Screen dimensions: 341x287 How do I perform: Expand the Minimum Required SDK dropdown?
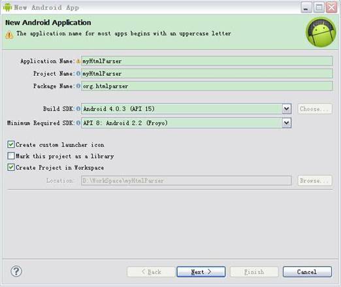pyautogui.click(x=287, y=123)
